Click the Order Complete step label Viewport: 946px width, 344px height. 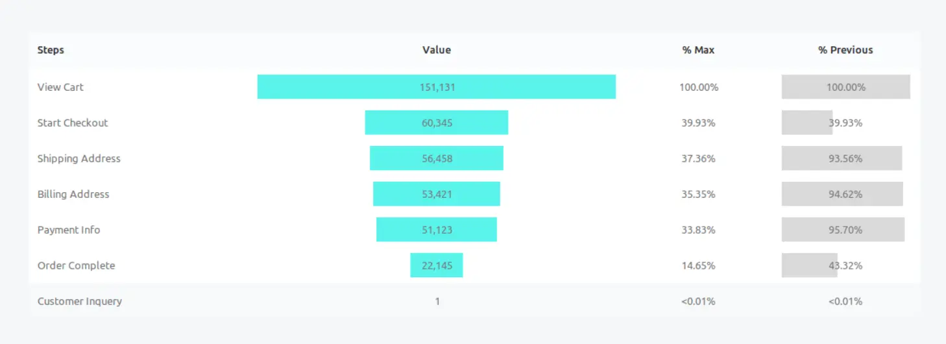[77, 265]
